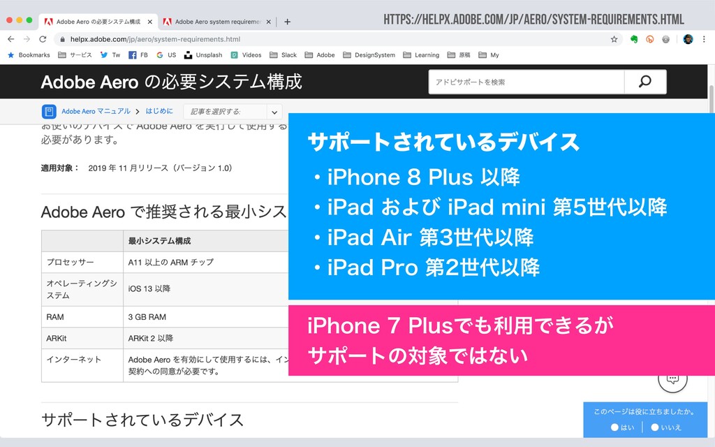Open the Twitter Tw bookmark
Viewport: 715px width, 447px height.
click(x=110, y=55)
